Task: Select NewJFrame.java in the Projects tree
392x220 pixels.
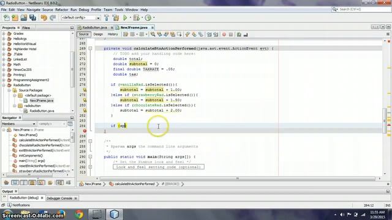Action: [42, 100]
